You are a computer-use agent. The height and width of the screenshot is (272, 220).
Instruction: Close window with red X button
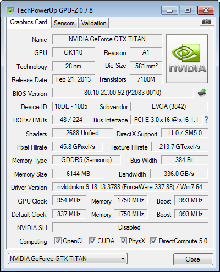(x=206, y=10)
